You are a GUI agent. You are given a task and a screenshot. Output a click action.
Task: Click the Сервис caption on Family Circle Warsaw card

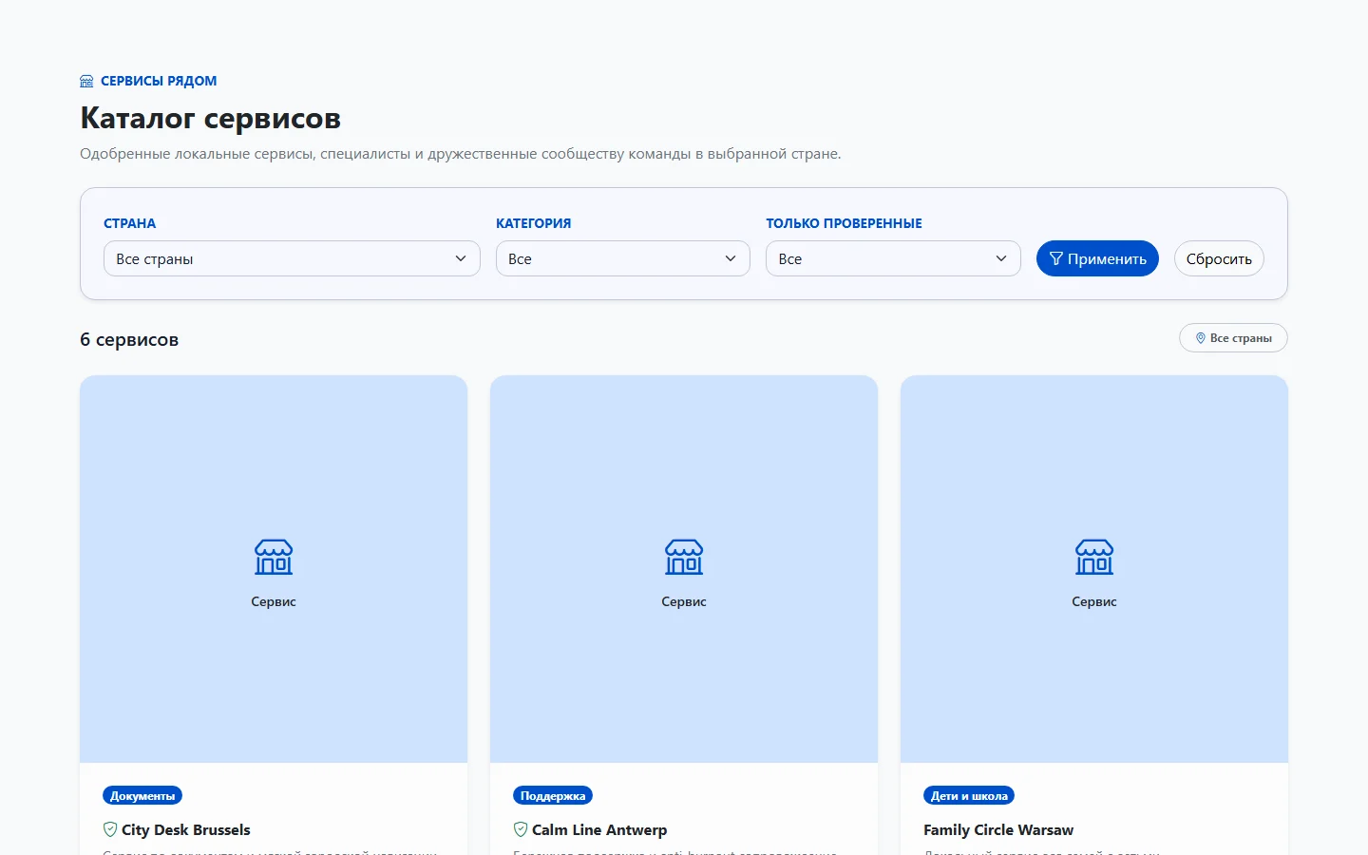pyautogui.click(x=1094, y=601)
